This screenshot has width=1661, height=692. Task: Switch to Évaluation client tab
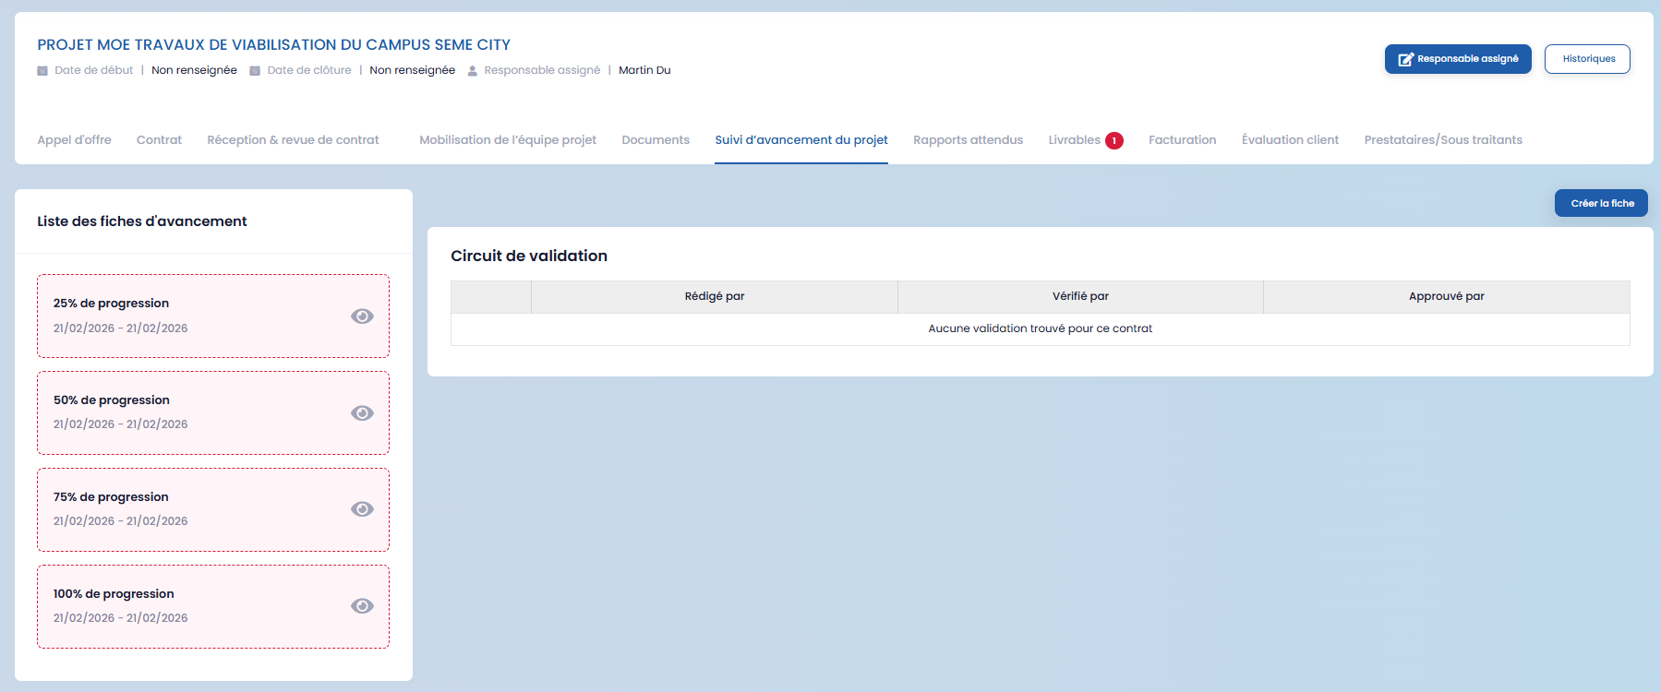pyautogui.click(x=1290, y=140)
